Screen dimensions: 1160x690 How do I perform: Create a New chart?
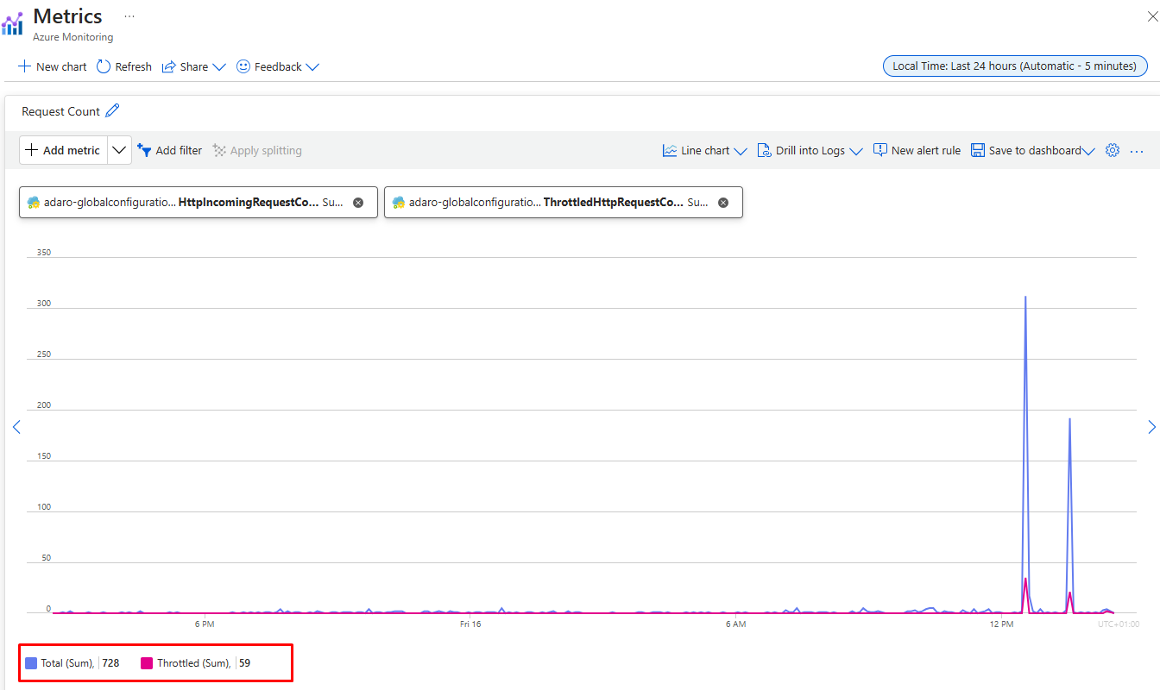53,66
